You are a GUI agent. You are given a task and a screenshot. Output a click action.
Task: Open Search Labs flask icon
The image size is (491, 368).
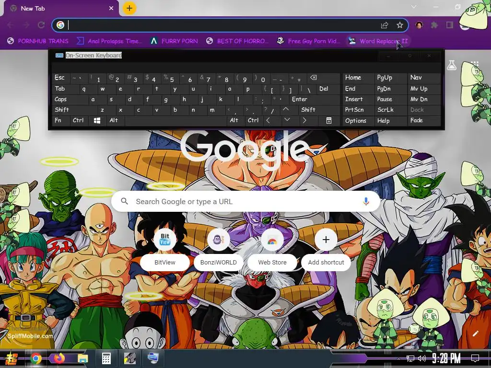point(452,65)
